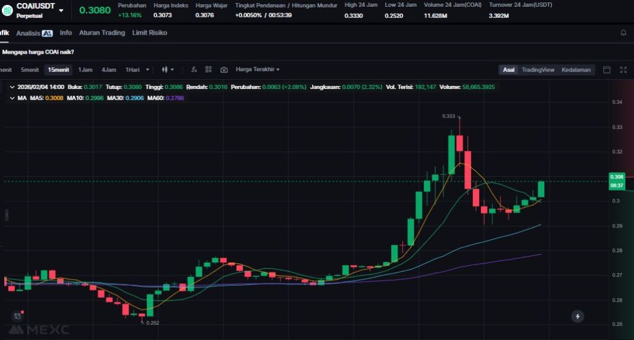Click the window layout icon beside Kedalaman
The height and width of the screenshot is (340, 634).
[606, 70]
